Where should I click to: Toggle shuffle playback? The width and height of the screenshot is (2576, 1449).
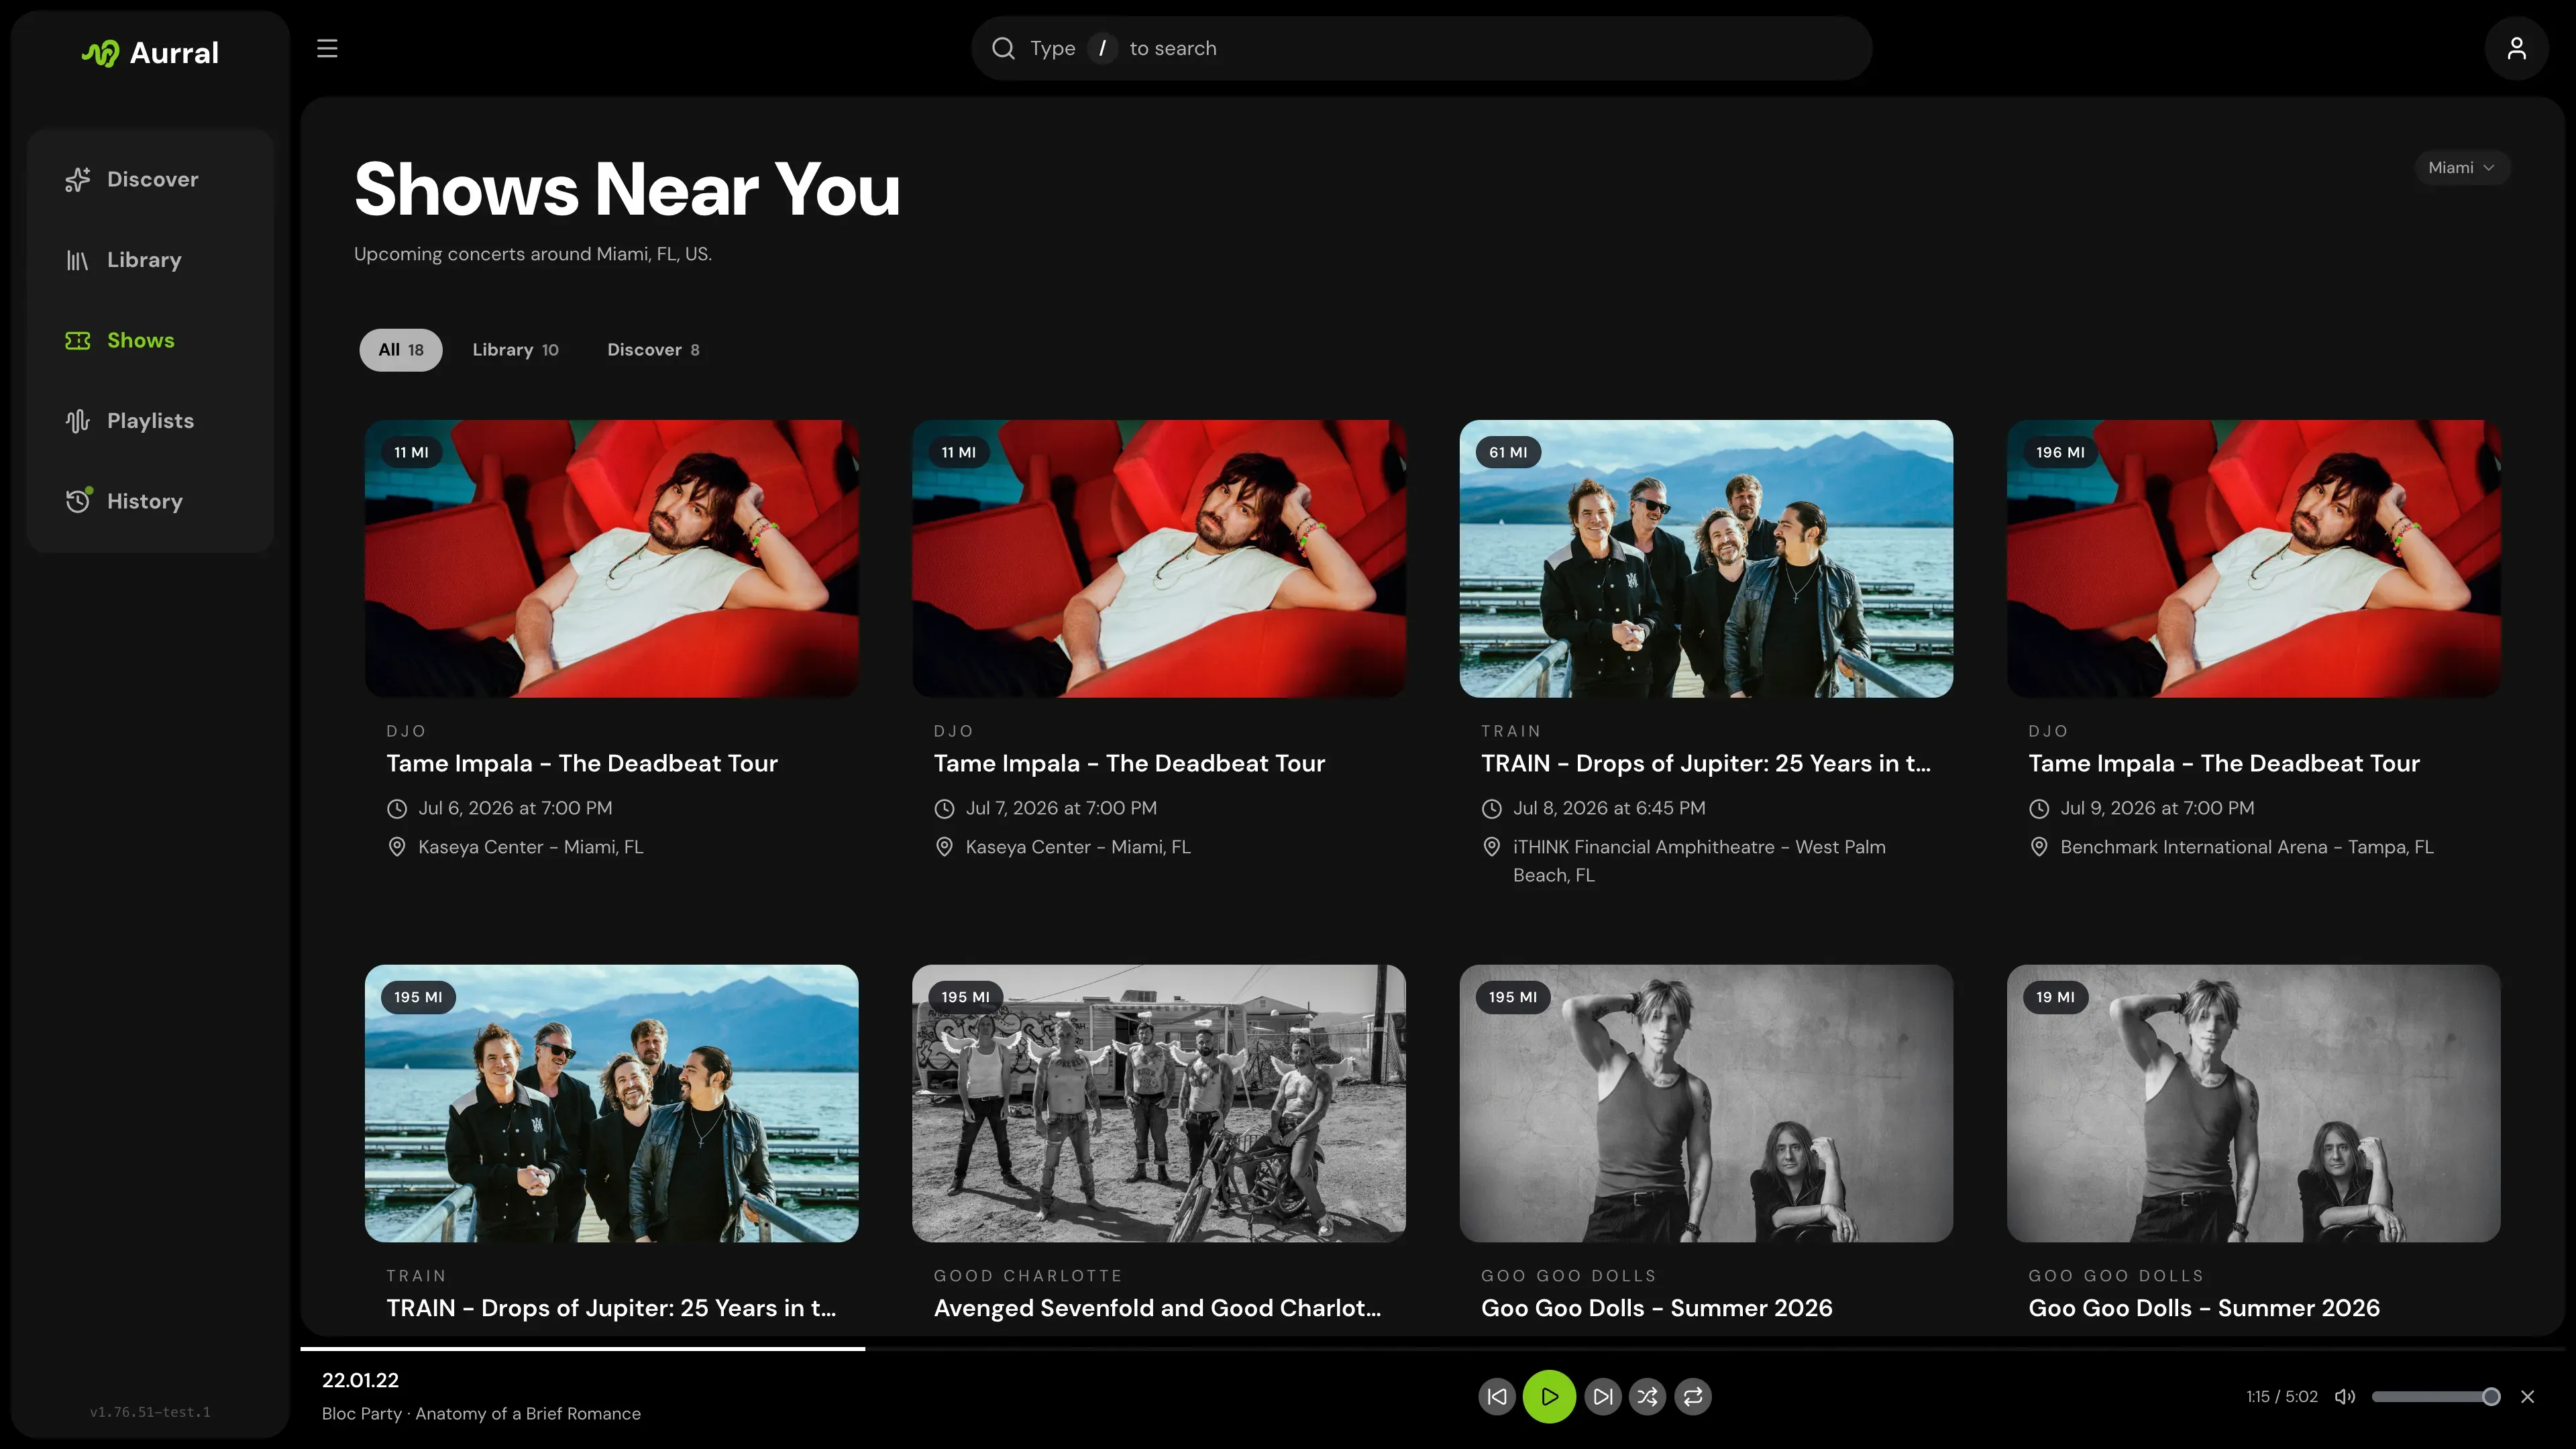[x=1647, y=1396]
